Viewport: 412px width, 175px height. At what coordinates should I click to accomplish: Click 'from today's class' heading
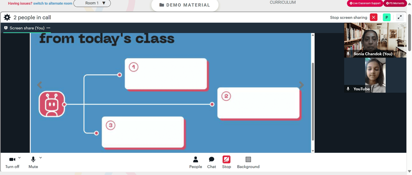coord(107,38)
